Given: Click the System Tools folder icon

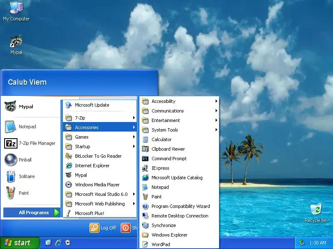Looking at the screenshot, I should tap(145, 130).
